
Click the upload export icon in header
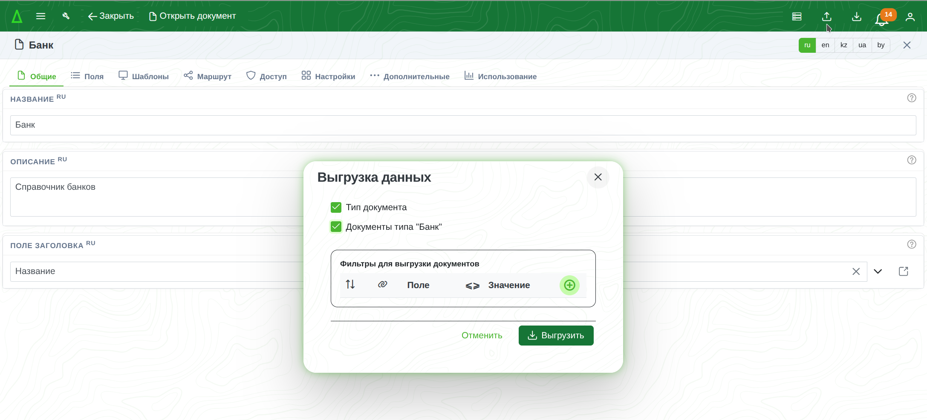[827, 17]
